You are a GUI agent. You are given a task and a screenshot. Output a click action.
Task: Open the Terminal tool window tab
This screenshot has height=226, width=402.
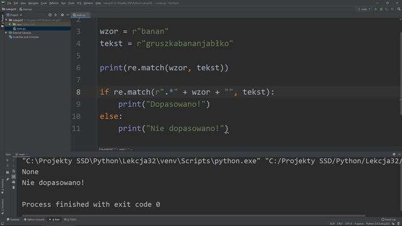tap(13, 220)
